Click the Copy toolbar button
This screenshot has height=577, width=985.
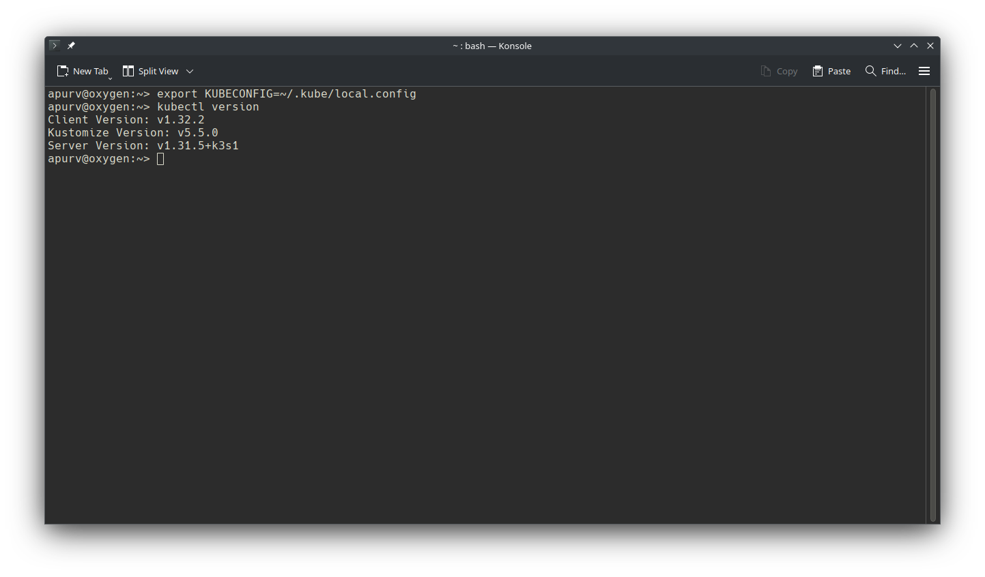click(779, 71)
